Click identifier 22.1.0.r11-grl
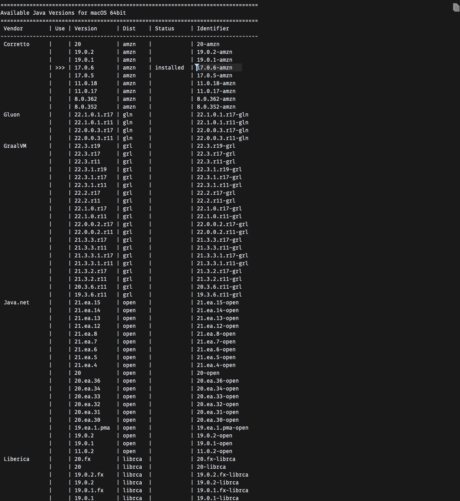460x501 pixels. pos(219,216)
